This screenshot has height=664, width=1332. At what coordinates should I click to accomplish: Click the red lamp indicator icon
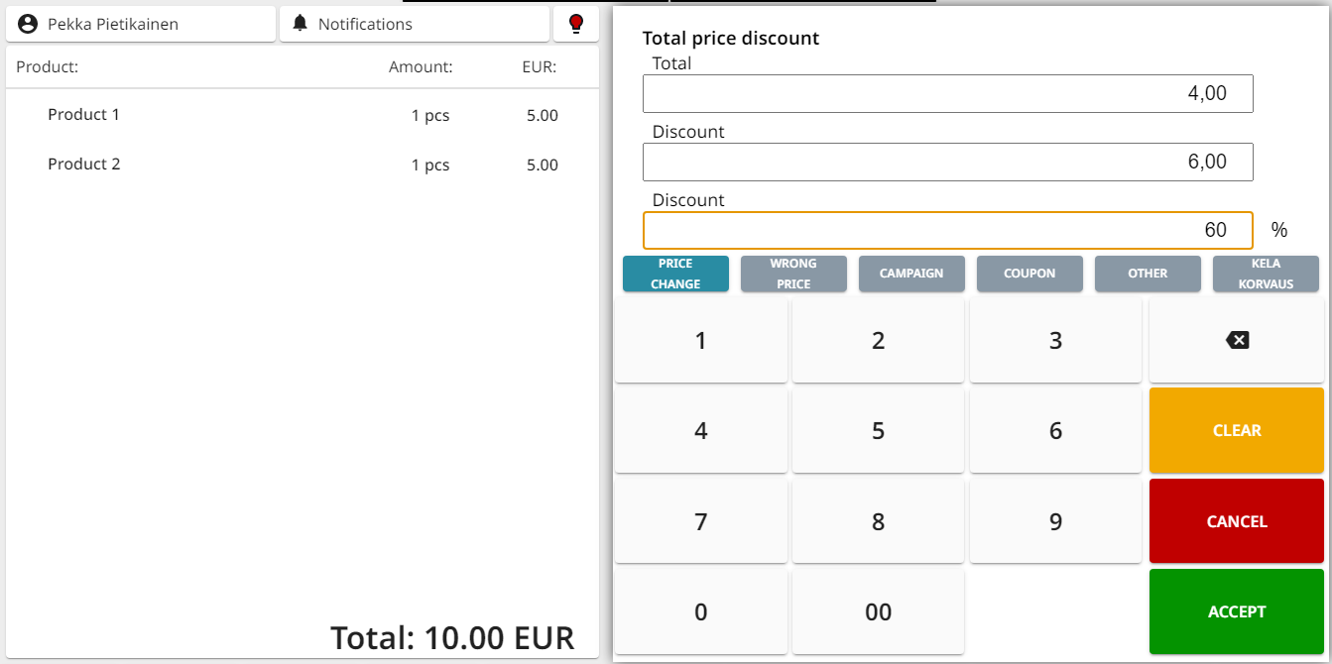click(x=575, y=23)
